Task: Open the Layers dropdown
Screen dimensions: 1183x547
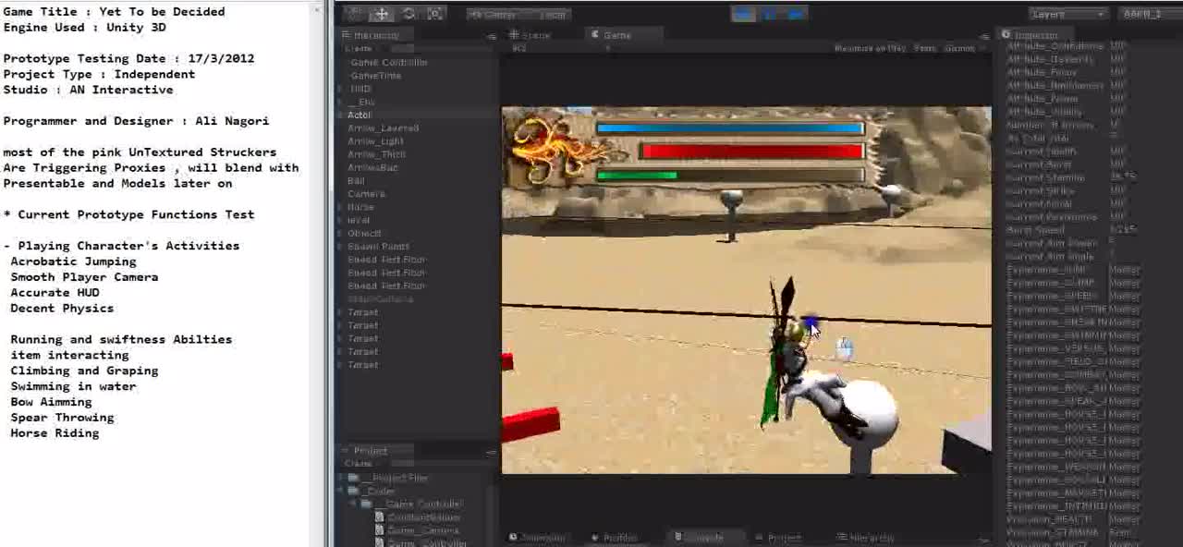Action: tap(1067, 14)
